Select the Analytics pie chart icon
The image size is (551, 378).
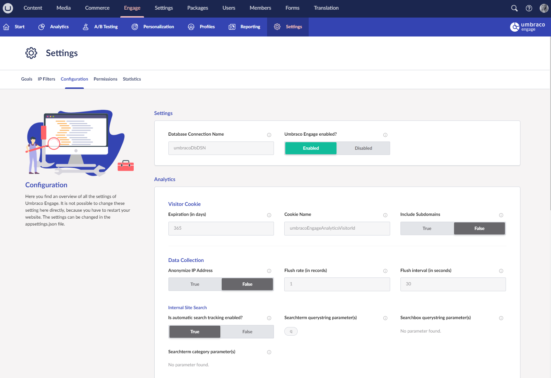[42, 27]
